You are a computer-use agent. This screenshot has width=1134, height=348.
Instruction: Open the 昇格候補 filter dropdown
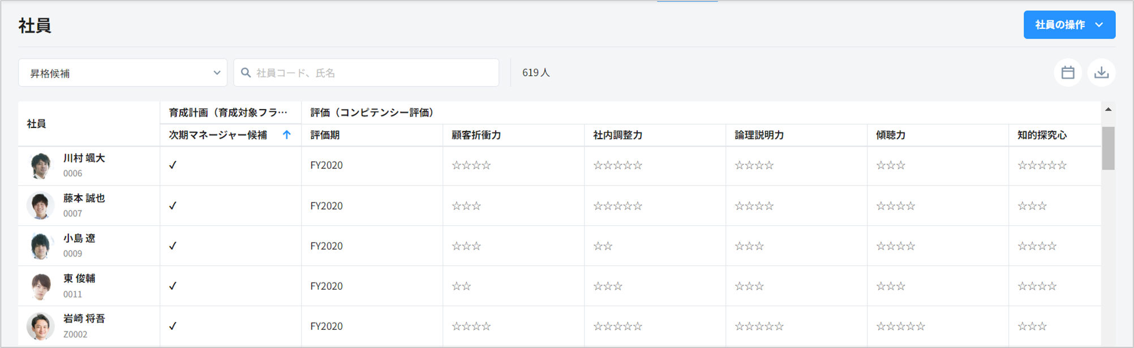(123, 73)
